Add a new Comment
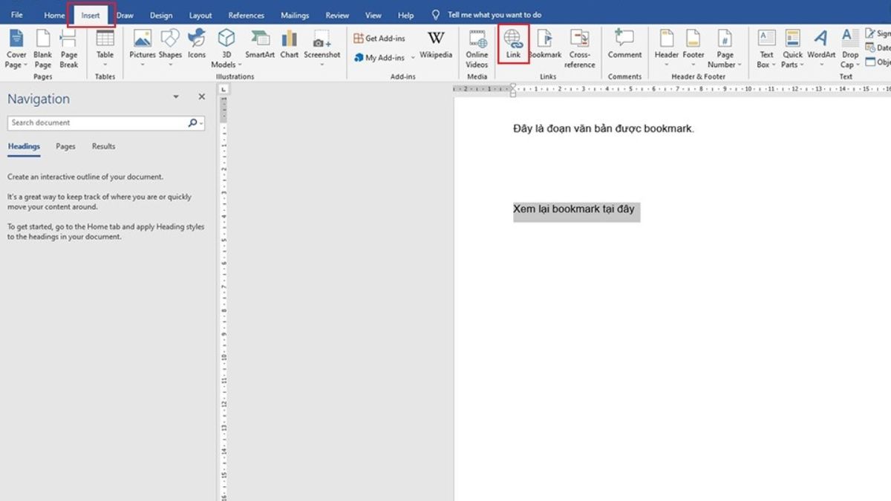 pyautogui.click(x=624, y=44)
